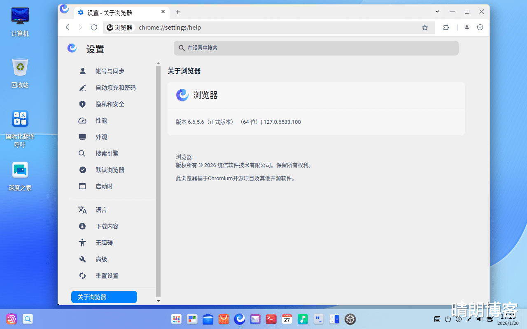Close the 设置 - 关于浏览器 tab

(162, 12)
